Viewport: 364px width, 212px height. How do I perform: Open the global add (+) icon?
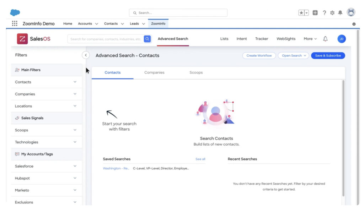[x=315, y=12]
